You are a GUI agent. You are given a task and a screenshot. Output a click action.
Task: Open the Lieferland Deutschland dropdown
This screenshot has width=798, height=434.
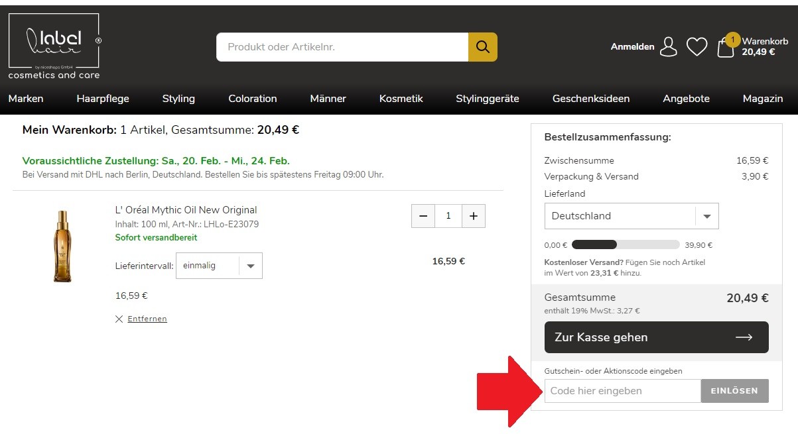pyautogui.click(x=632, y=216)
